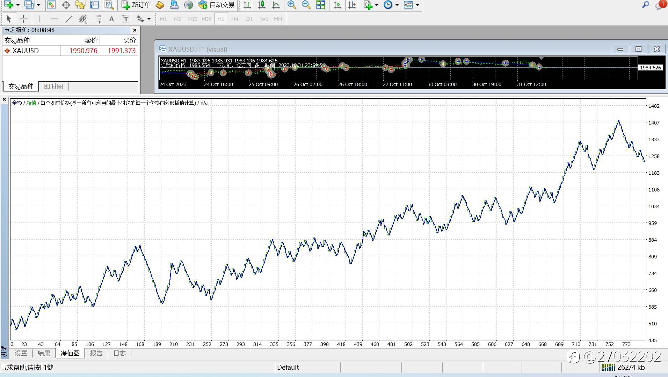Expand the New Chart dropdown arrow
Viewport: 668px width, 377px height.
[x=18, y=5]
